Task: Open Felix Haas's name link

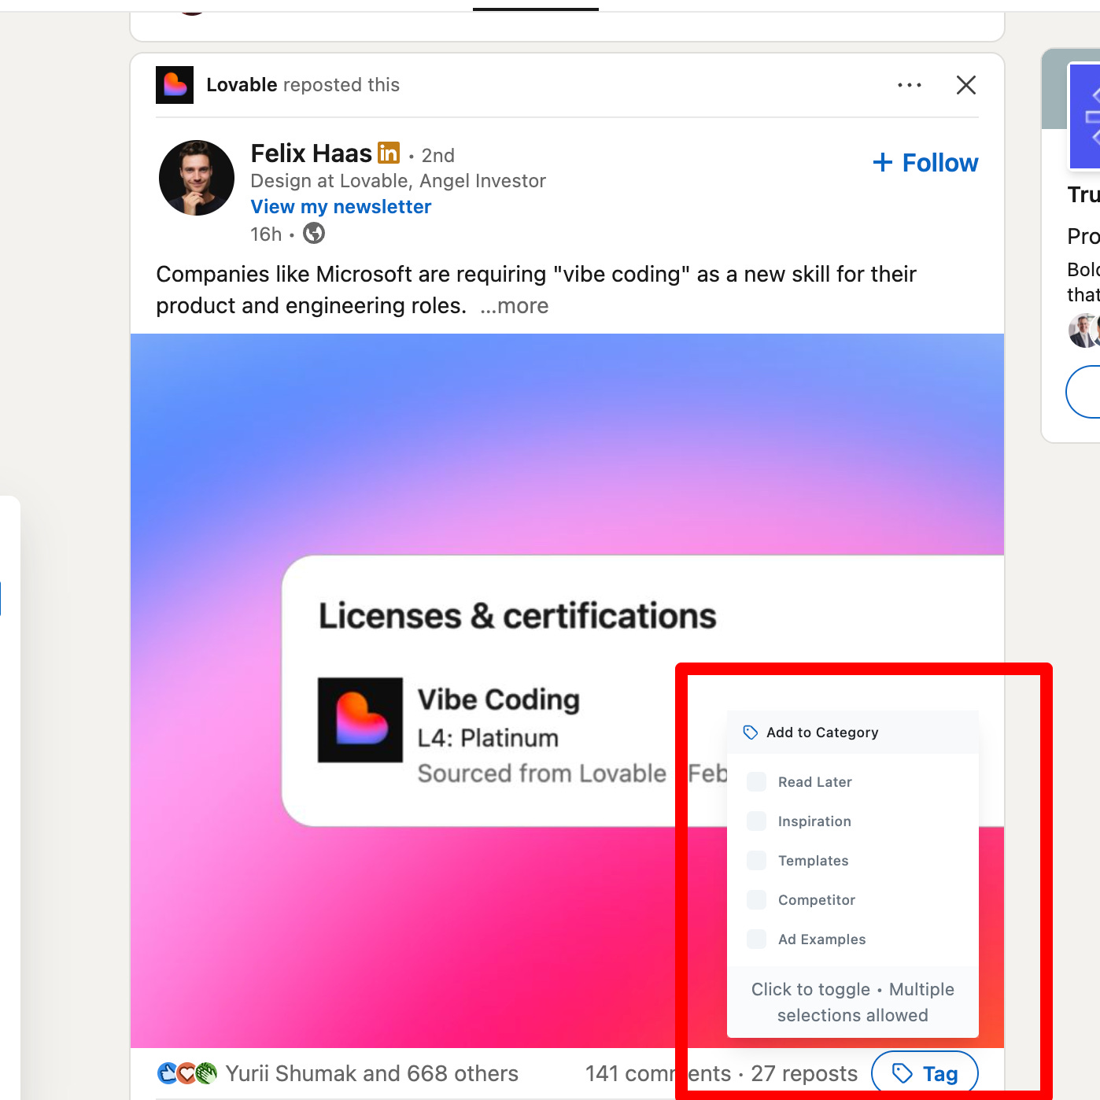Action: (x=311, y=153)
